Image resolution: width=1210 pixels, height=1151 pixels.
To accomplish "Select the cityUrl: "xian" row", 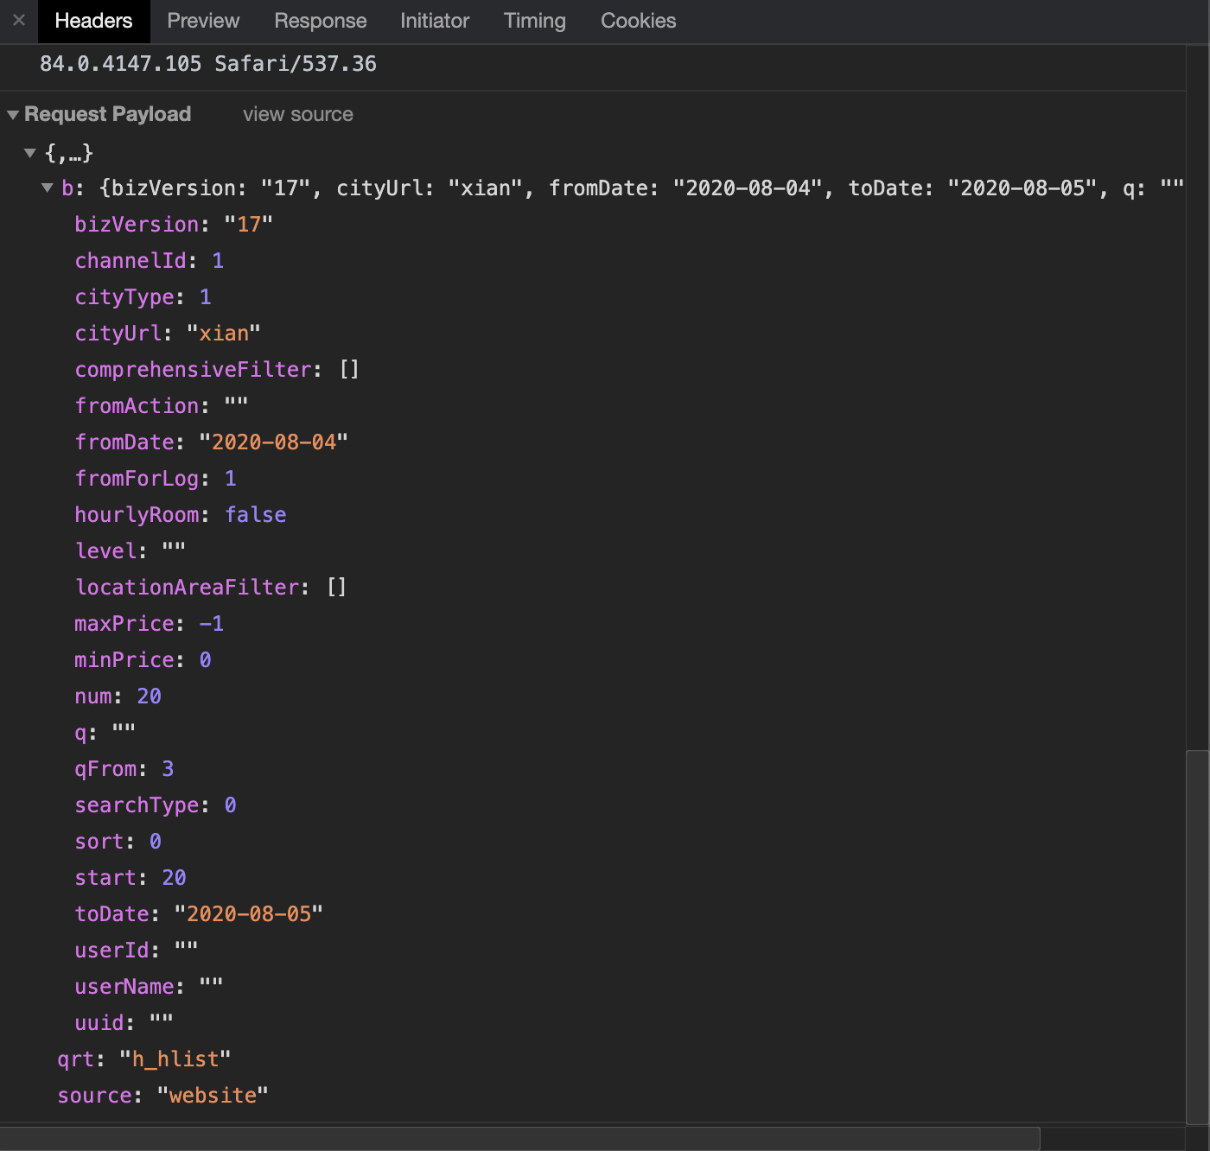I will [168, 334].
